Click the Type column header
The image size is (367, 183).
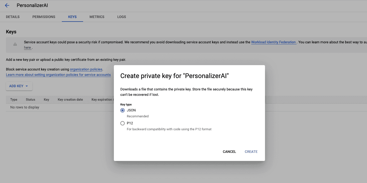(x=13, y=99)
